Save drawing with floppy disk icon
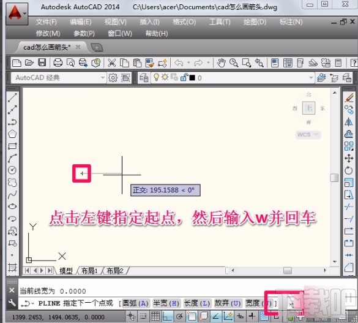 point(42,63)
